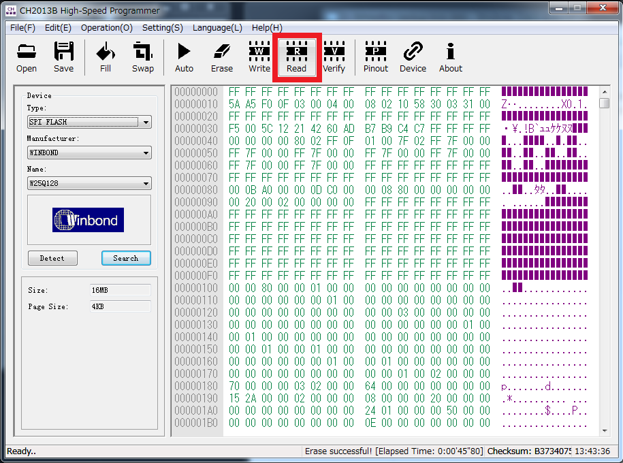Click the Verify chip icon
Screen dimensions: 623x463
pos(334,57)
